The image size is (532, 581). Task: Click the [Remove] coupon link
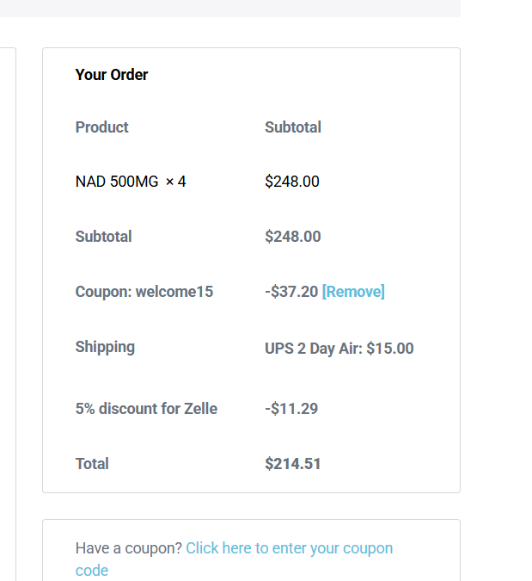pyautogui.click(x=353, y=292)
